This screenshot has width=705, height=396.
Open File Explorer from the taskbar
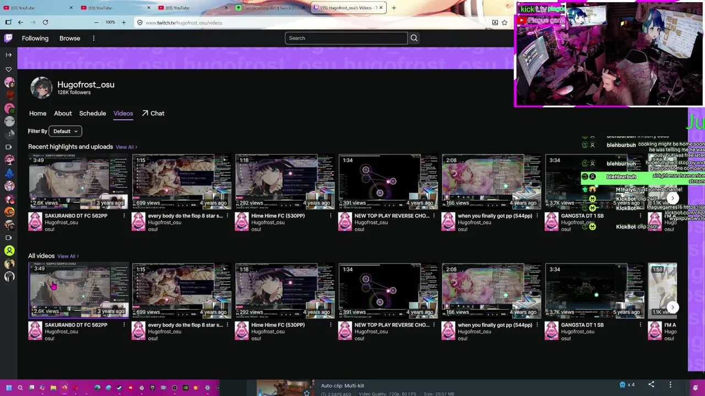click(x=53, y=388)
